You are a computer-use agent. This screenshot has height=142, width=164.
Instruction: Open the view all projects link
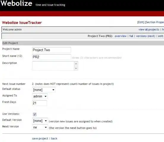pos(149,30)
